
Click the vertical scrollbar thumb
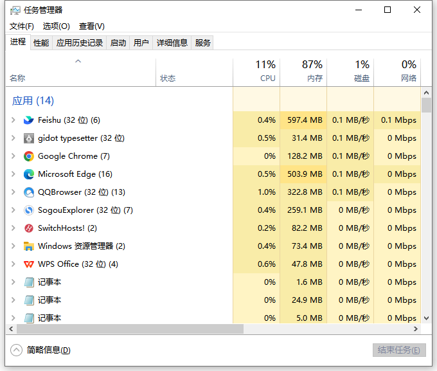[426, 105]
